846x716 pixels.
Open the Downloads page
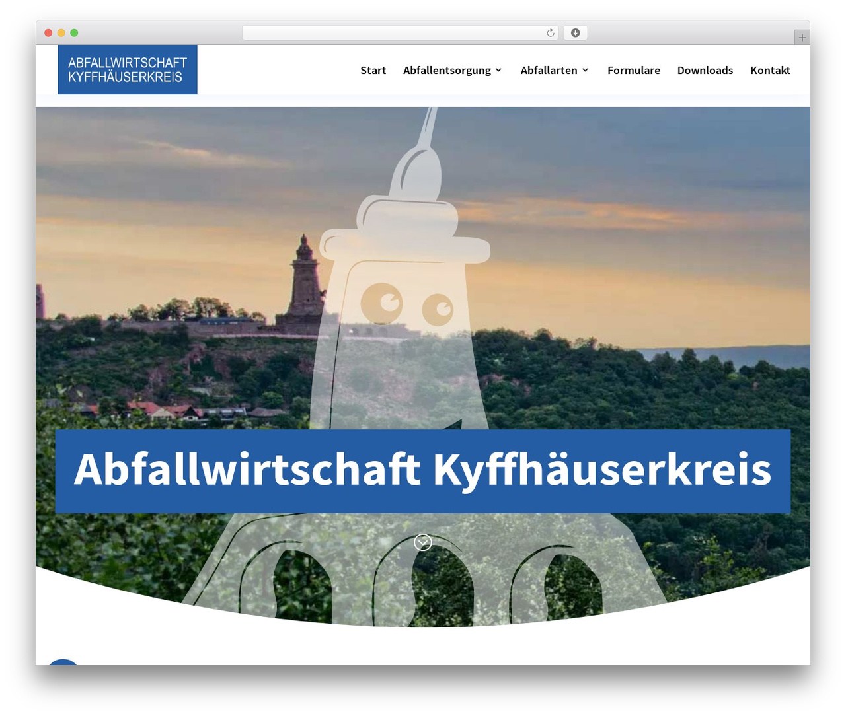[x=705, y=70]
